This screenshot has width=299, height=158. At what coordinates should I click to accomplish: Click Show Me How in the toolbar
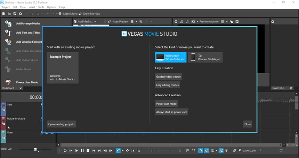tap(89, 14)
